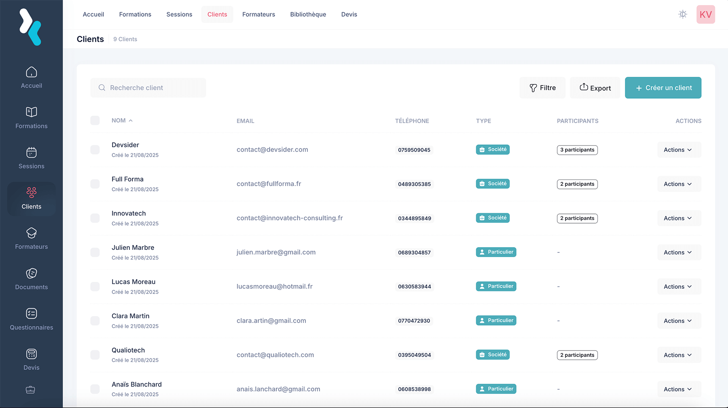Image resolution: width=728 pixels, height=408 pixels.
Task: Open Devis calculator icon in sidebar
Action: [31, 359]
